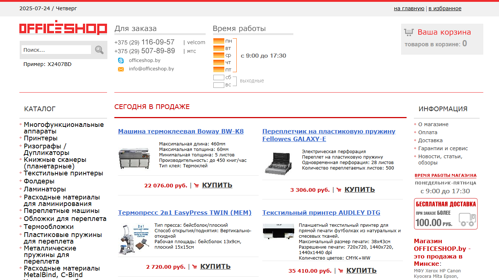
Task: Click the Skype icon beside officeshop.by
Action: coord(121,61)
